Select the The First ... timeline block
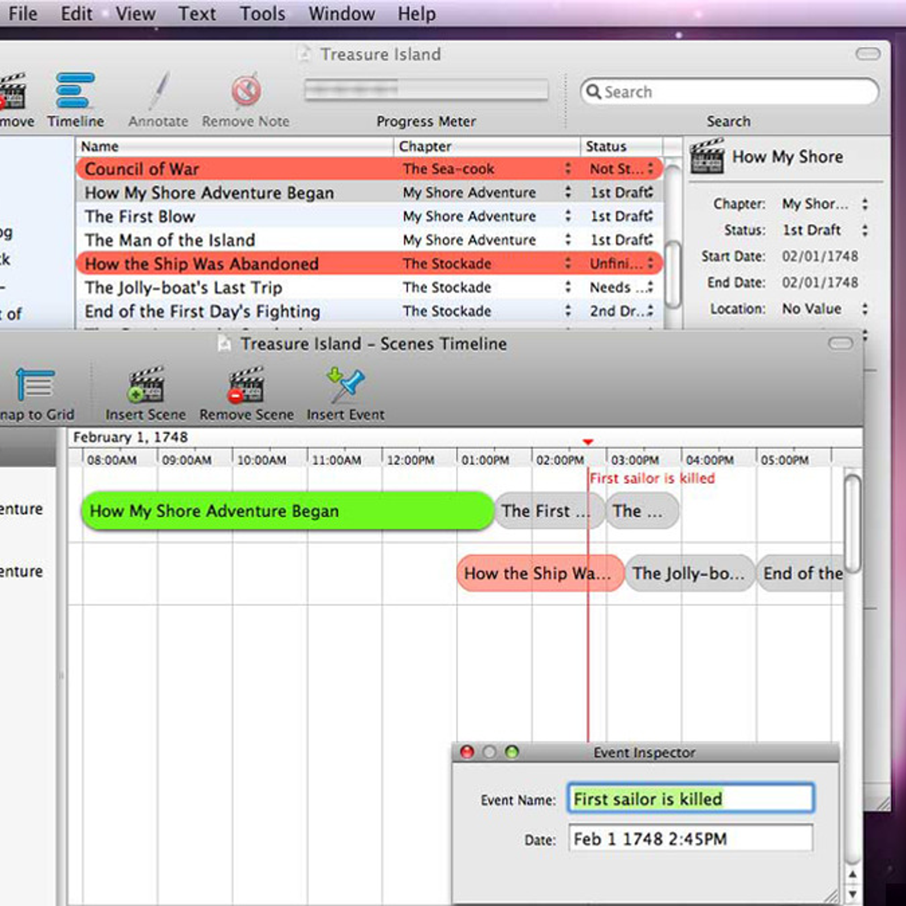 pyautogui.click(x=549, y=511)
